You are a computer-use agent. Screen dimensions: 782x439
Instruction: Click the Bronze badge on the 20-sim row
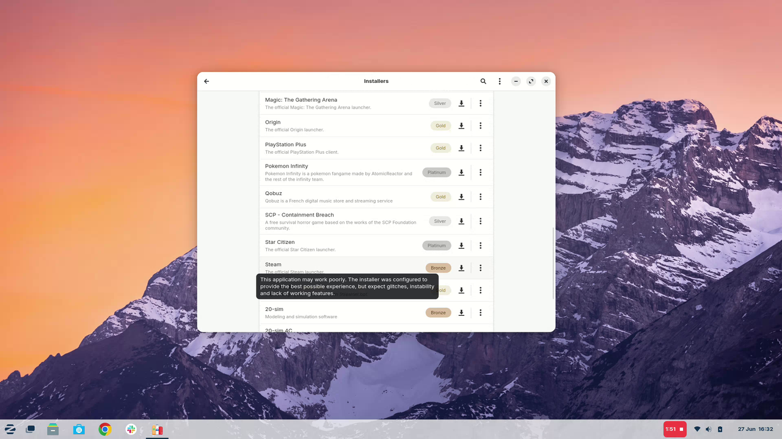click(438, 313)
